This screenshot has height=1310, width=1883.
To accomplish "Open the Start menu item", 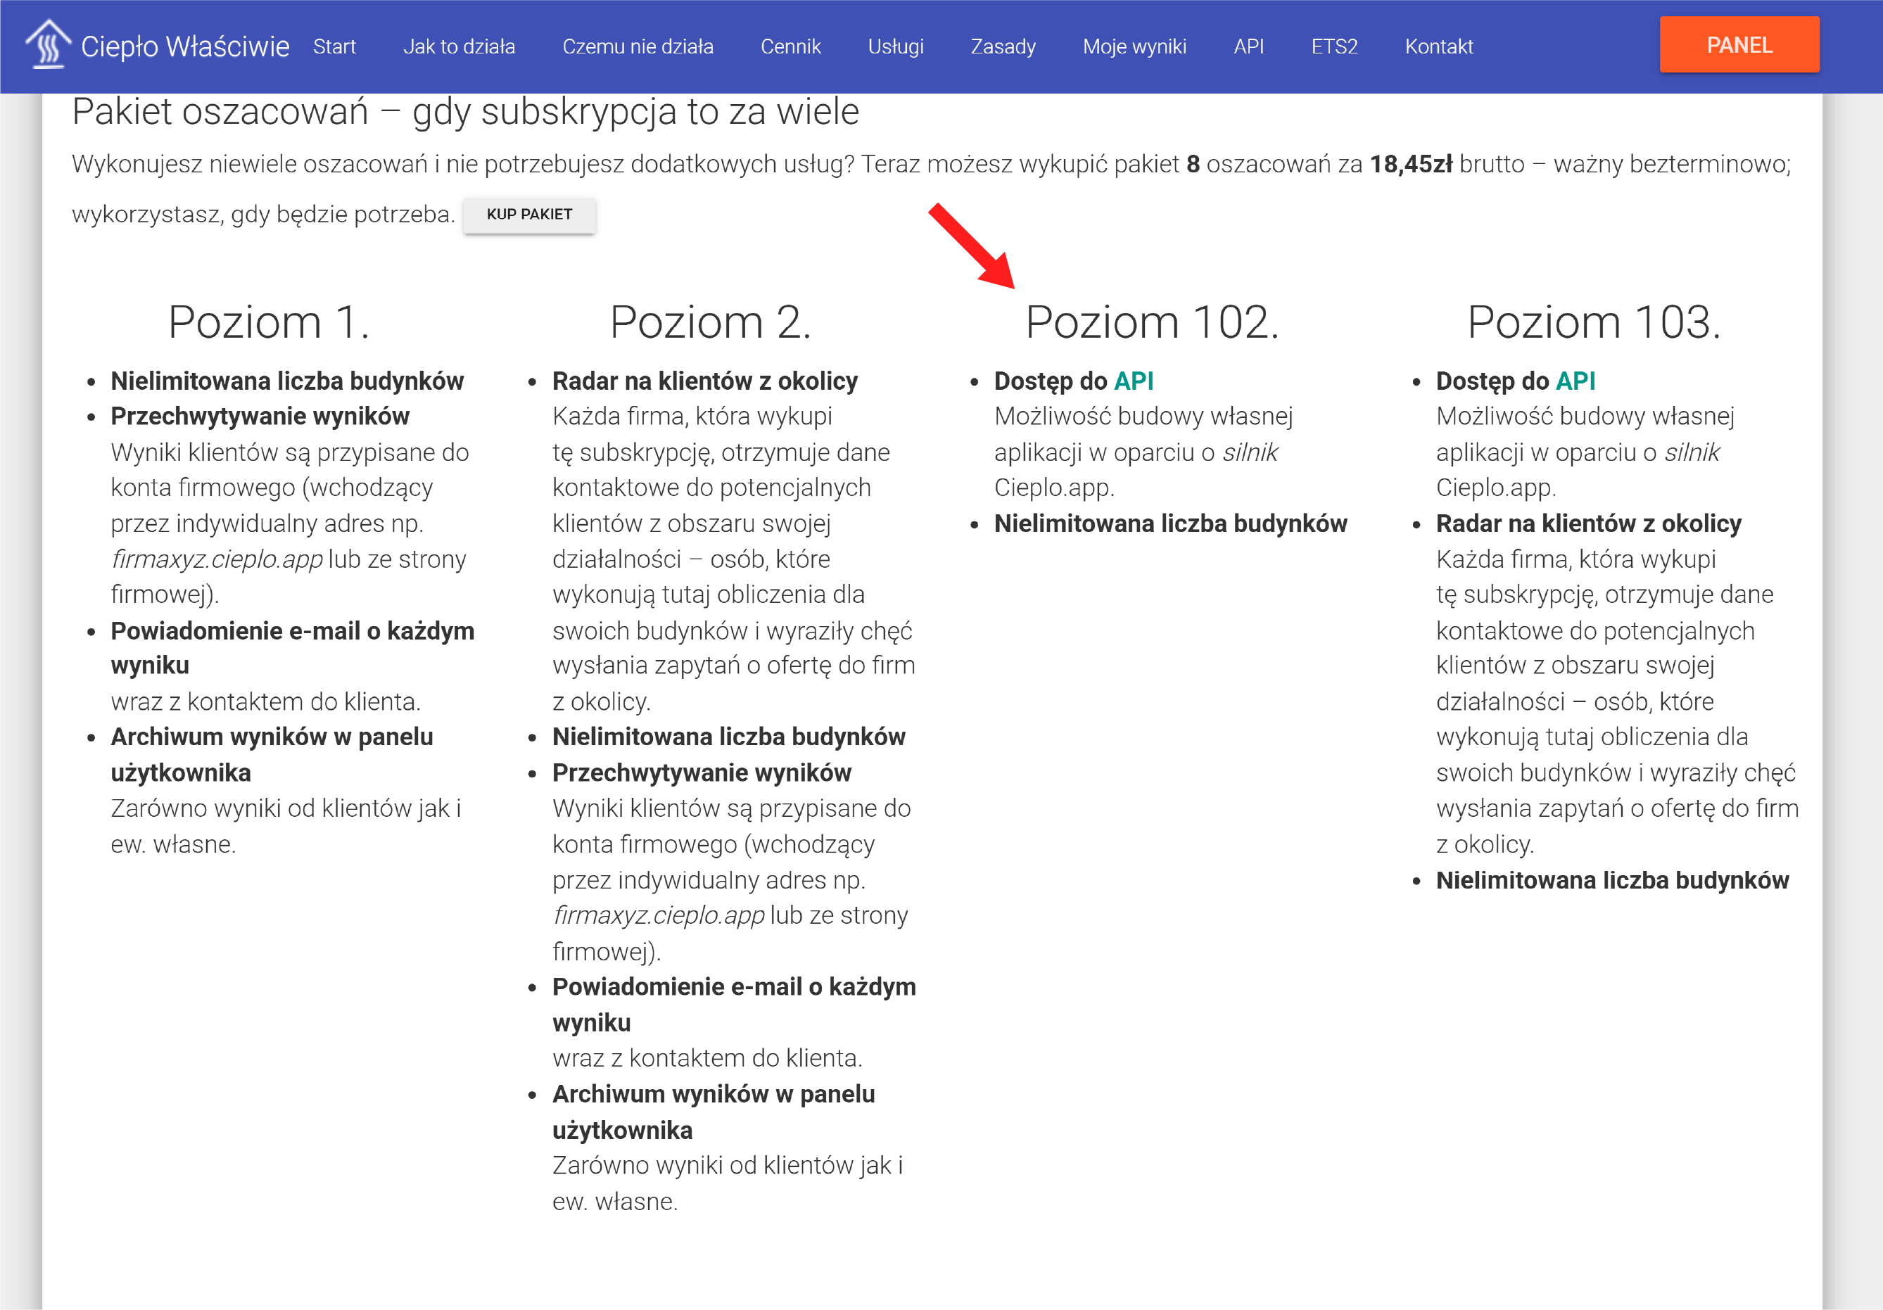I will pyautogui.click(x=334, y=46).
